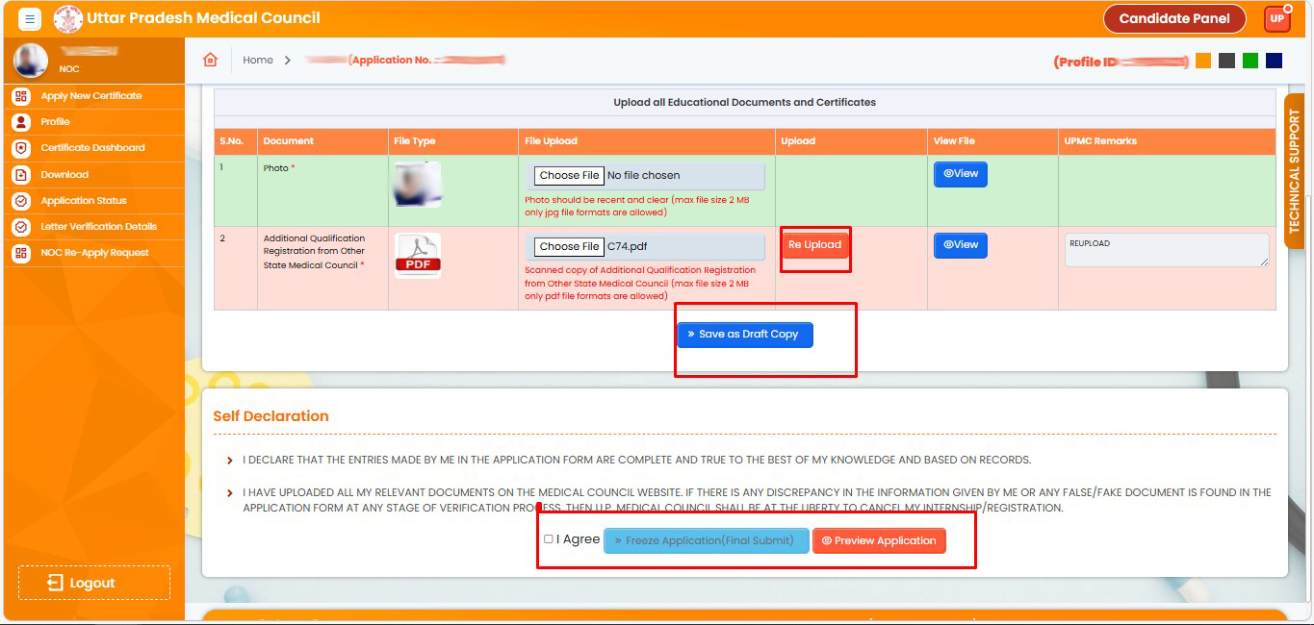Click the UP badge icon top right
This screenshot has height=625, width=1314.
1276,18
